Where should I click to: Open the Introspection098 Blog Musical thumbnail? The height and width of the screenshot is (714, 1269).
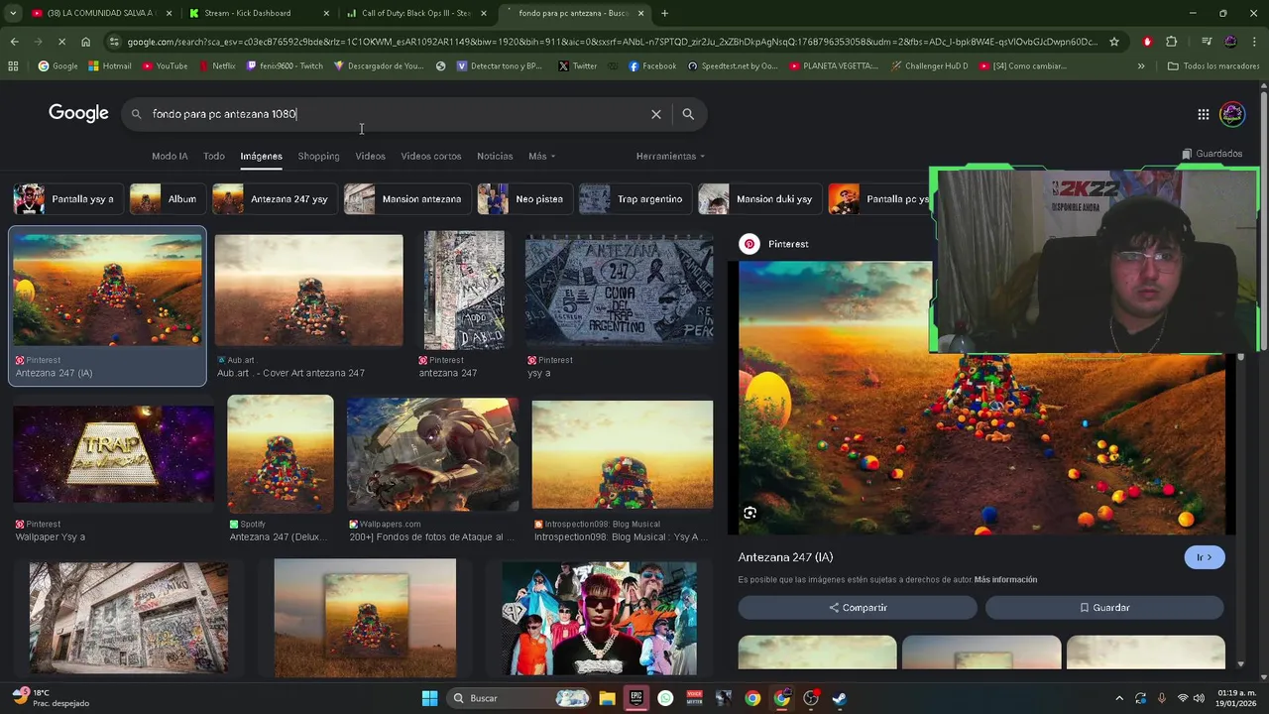click(x=623, y=454)
